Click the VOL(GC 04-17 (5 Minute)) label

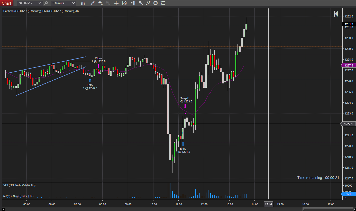coord(19,185)
